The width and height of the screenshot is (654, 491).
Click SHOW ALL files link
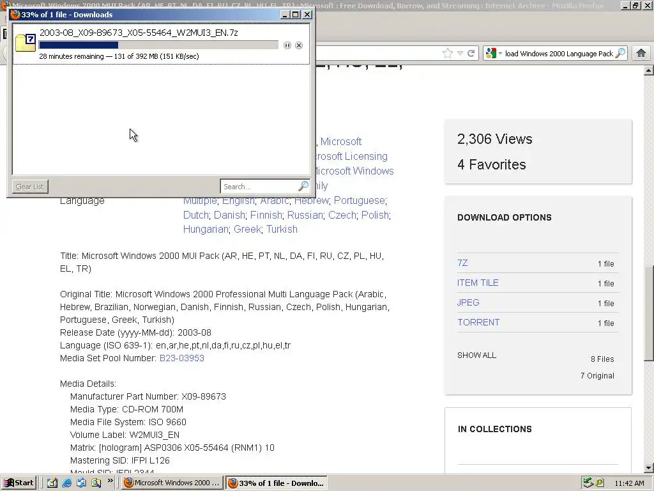[476, 355]
